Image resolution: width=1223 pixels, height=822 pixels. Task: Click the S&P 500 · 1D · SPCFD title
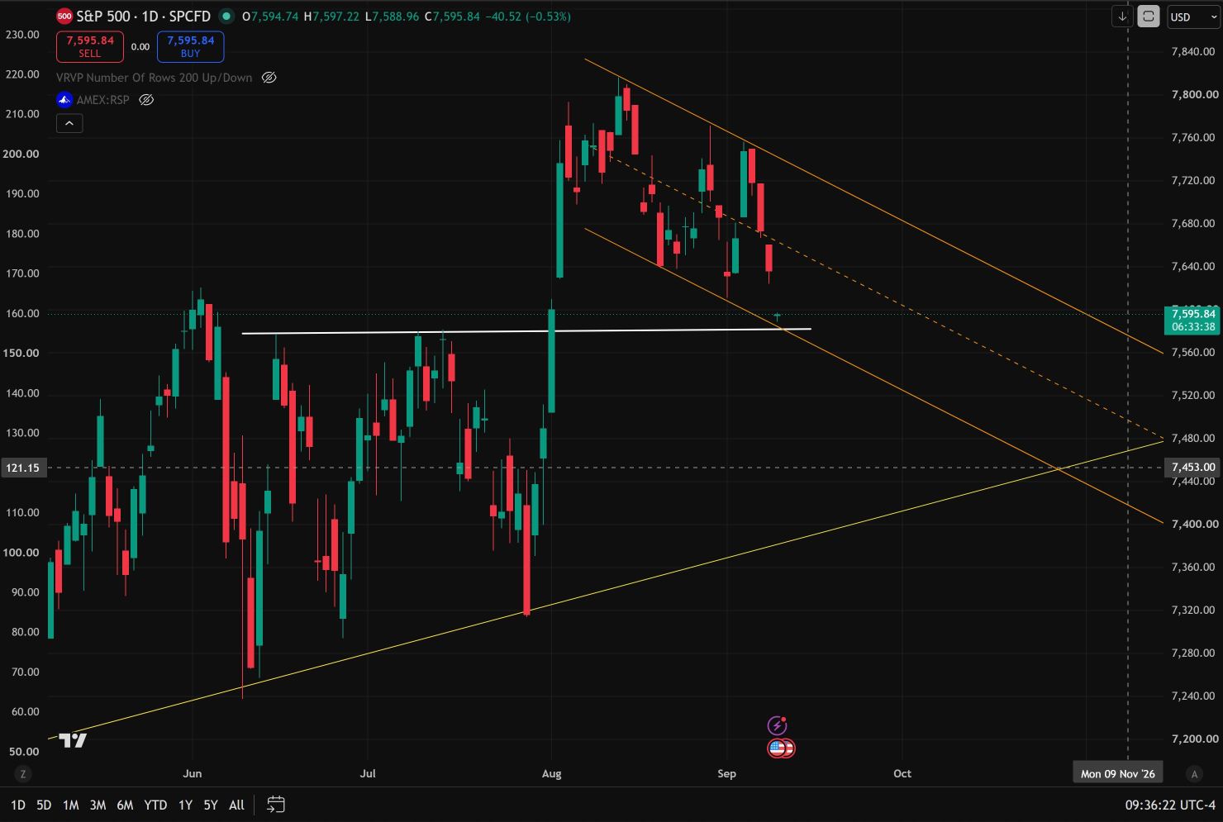144,17
